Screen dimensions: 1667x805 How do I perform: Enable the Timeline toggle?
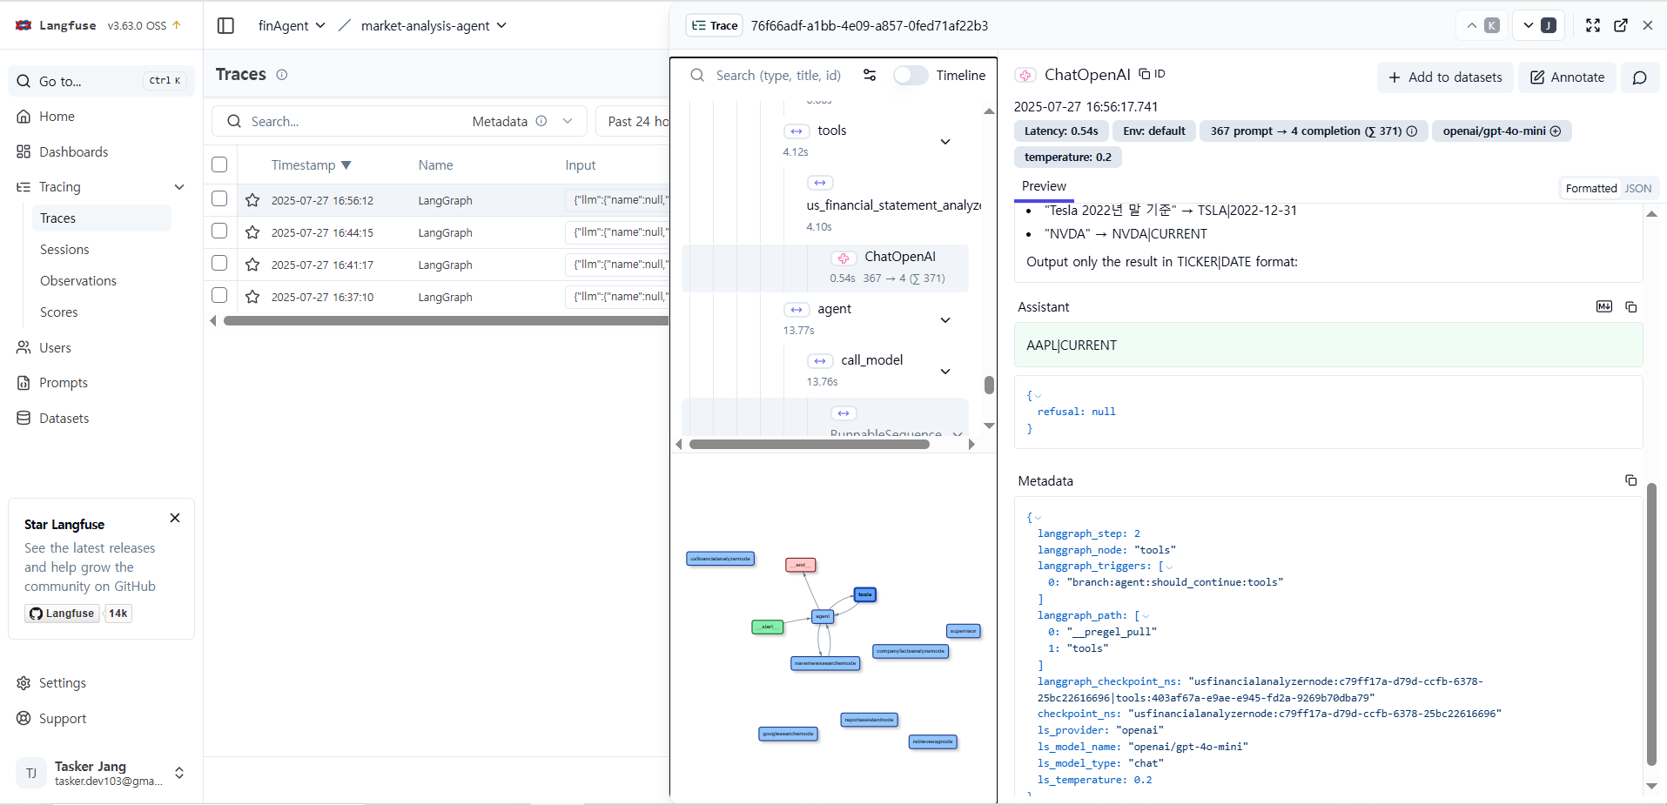[911, 75]
